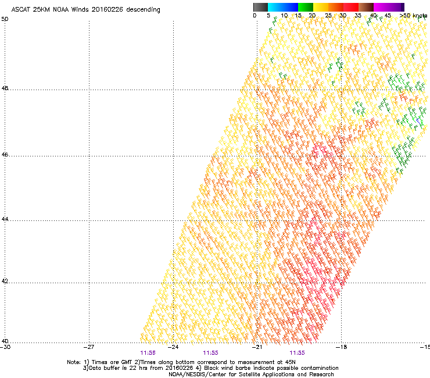Viewport: 430px width, 378px height.
Task: Click the note line 'Times are GMT'
Action: coord(112,362)
